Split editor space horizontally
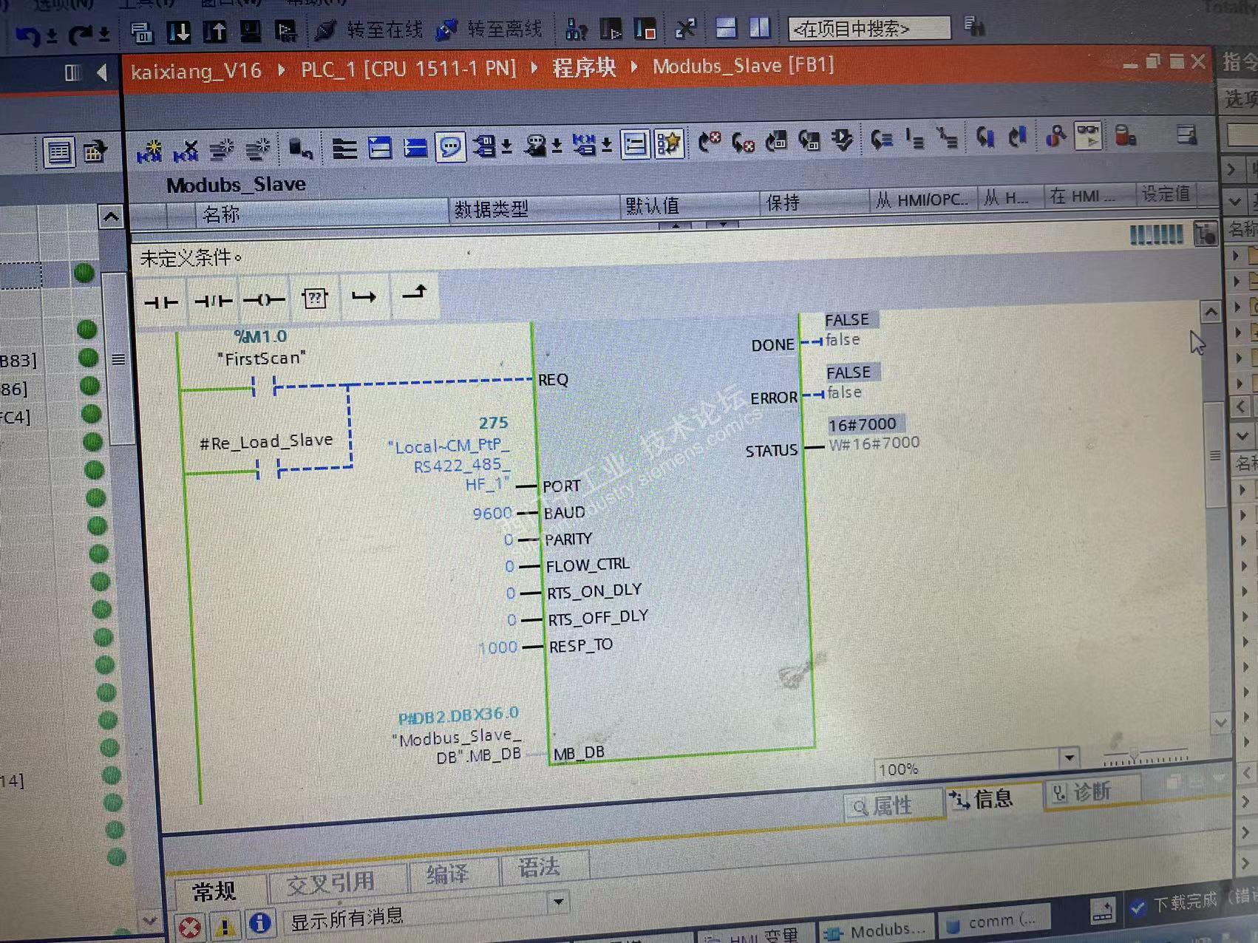 [x=726, y=28]
